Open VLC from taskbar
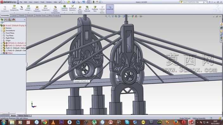The width and height of the screenshot is (223, 125). [53, 122]
